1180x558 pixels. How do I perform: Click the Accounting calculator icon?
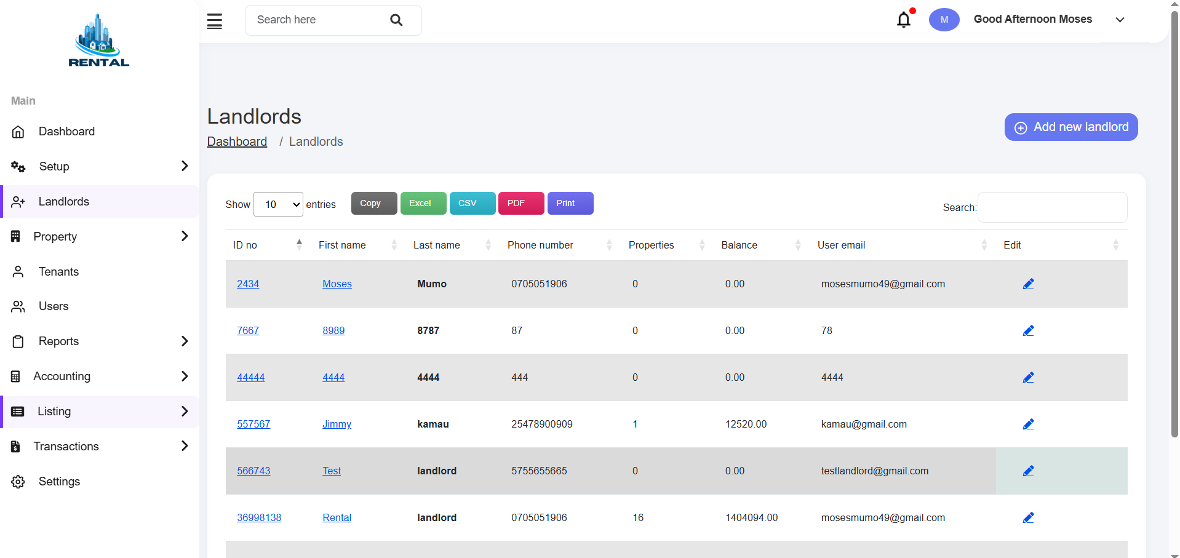(16, 377)
